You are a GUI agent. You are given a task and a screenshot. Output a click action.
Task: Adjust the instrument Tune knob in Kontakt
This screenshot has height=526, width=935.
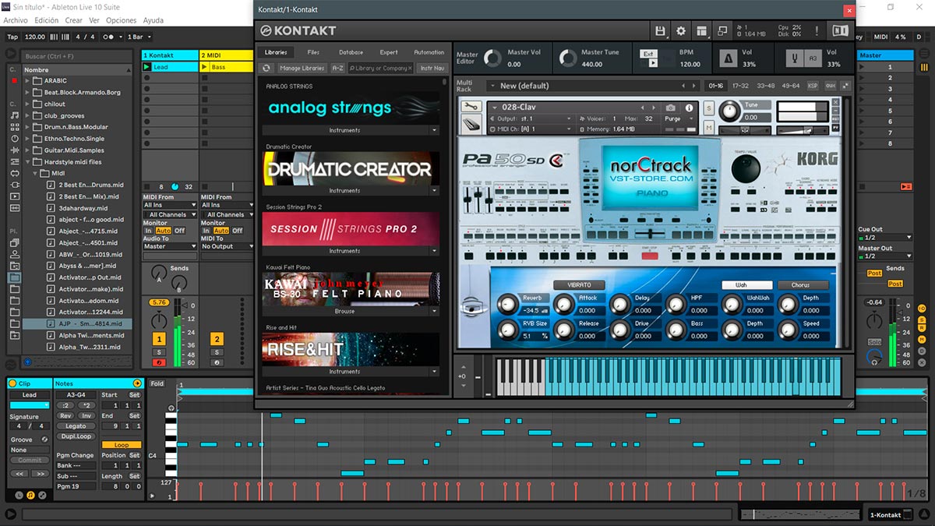[730, 111]
